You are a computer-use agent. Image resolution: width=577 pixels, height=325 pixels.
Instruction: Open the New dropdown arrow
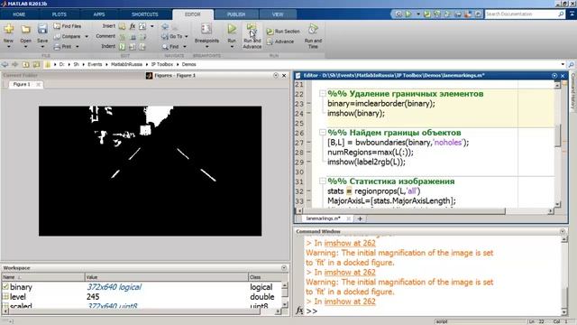9,47
